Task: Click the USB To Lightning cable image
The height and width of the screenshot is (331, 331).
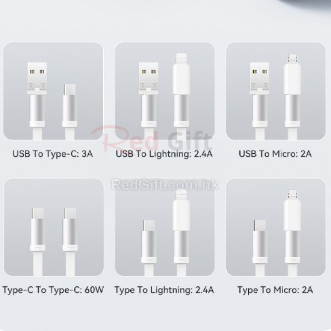Action: [164, 91]
